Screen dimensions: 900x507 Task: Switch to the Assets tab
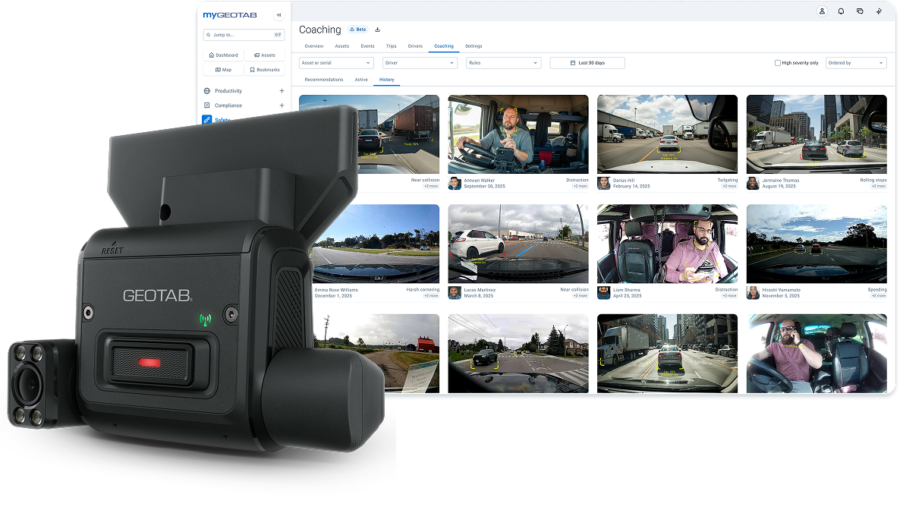tap(342, 46)
